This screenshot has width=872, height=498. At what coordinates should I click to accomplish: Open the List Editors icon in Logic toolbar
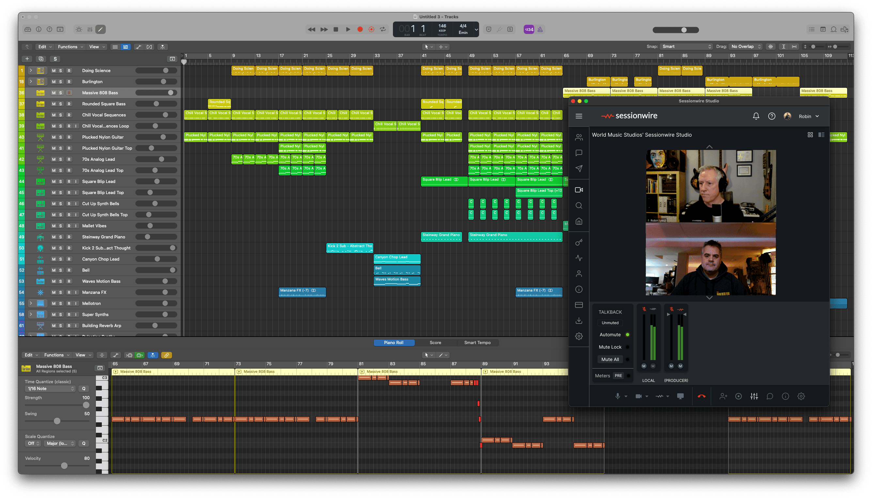coord(811,29)
